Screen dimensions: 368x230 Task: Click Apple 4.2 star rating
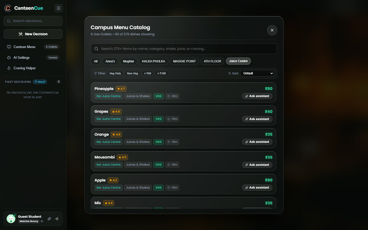pos(113,180)
